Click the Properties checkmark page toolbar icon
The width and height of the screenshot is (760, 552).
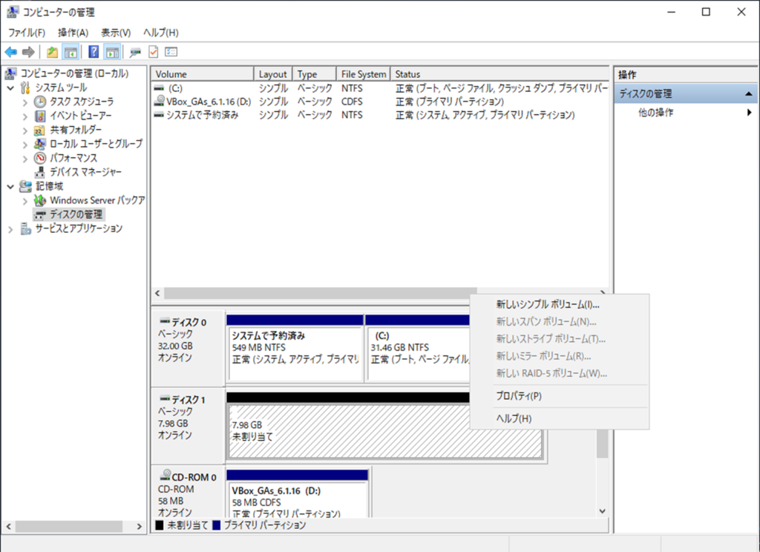154,52
